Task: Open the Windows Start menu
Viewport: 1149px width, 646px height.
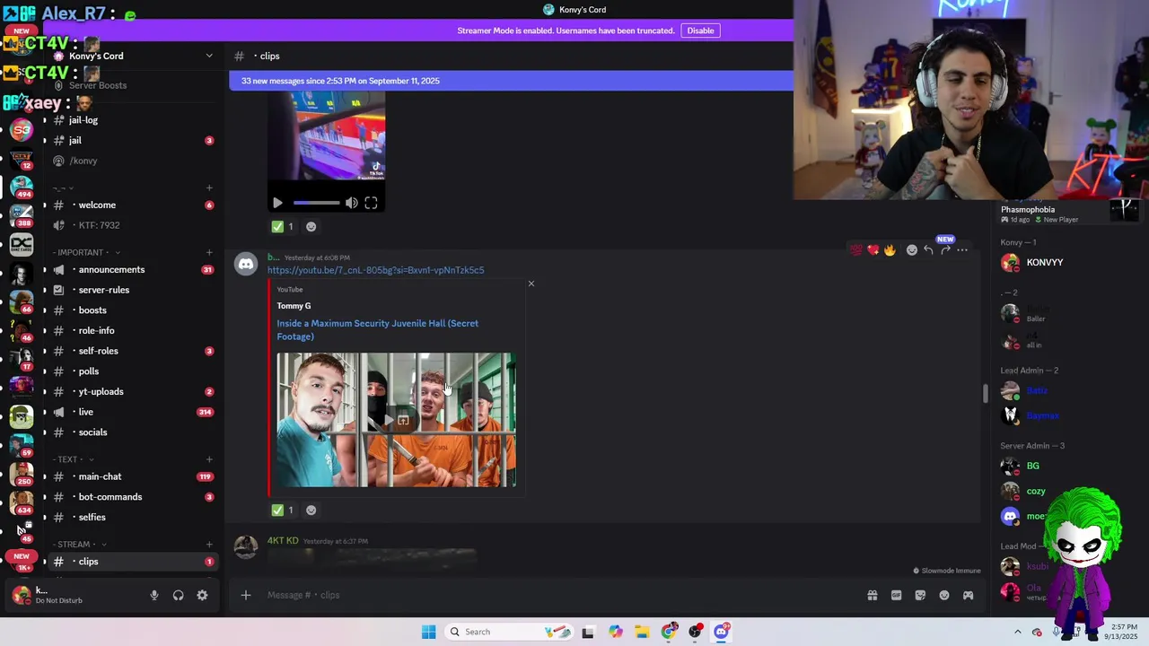Action: 428,632
